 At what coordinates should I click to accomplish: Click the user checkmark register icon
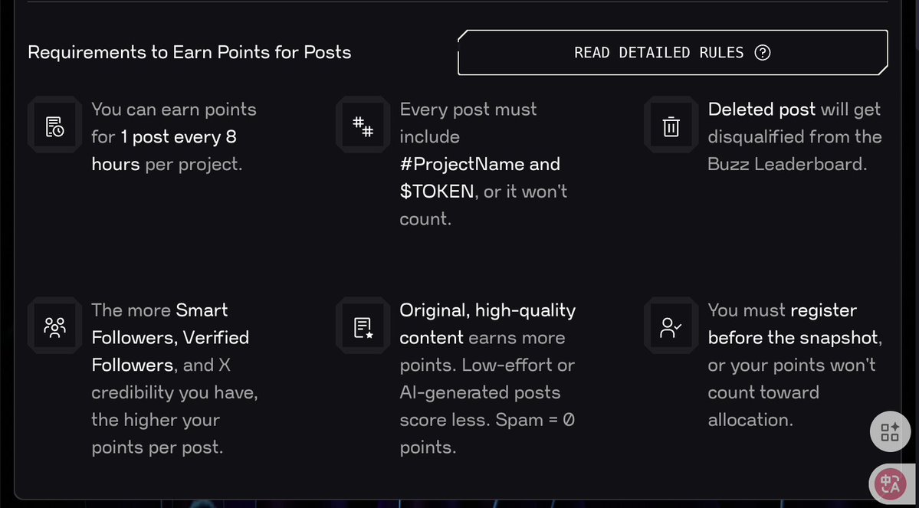(671, 326)
